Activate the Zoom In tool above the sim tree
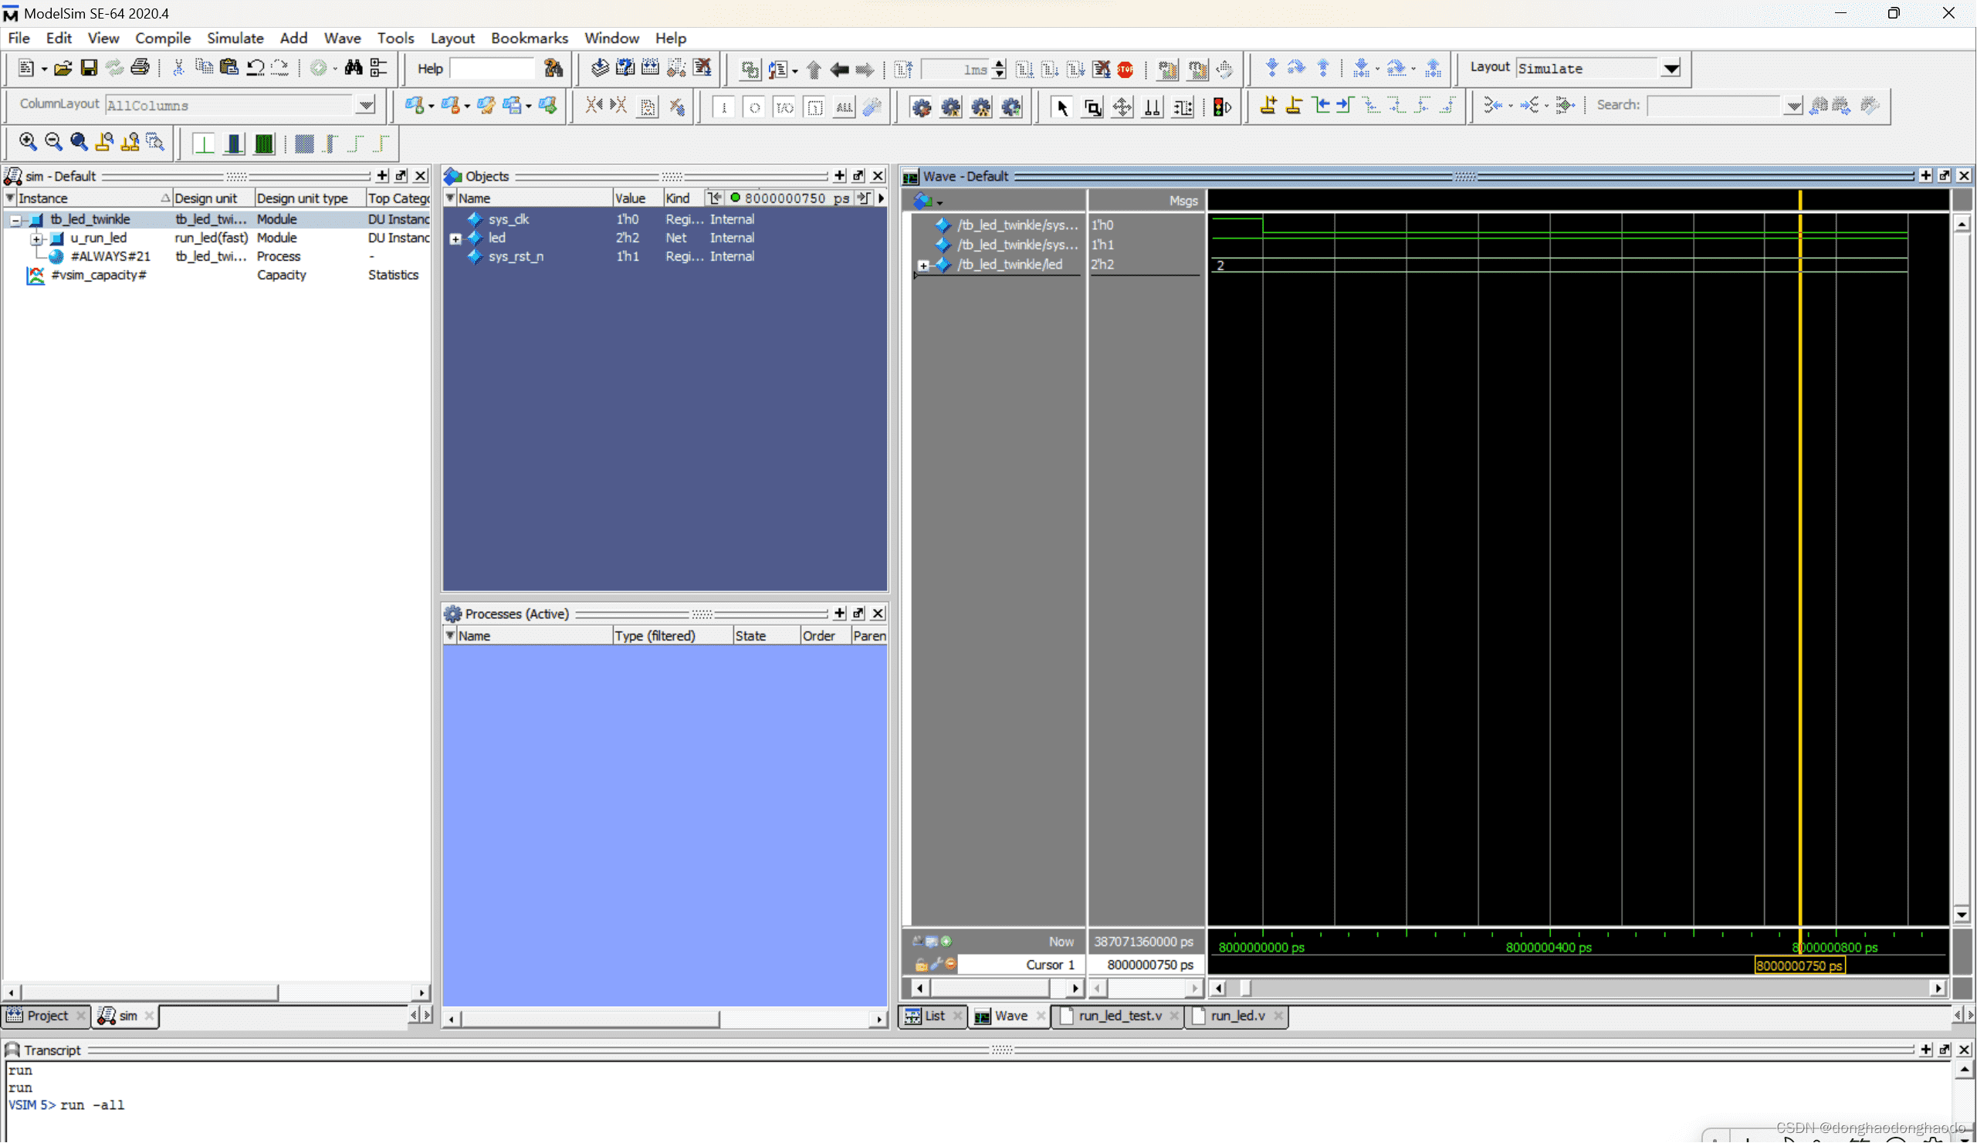This screenshot has height=1143, width=1977. 28,142
